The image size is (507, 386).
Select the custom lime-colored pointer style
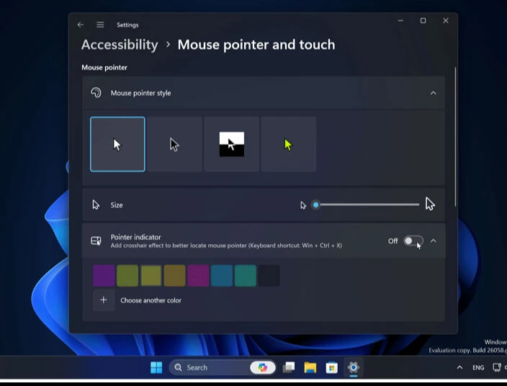tap(288, 144)
